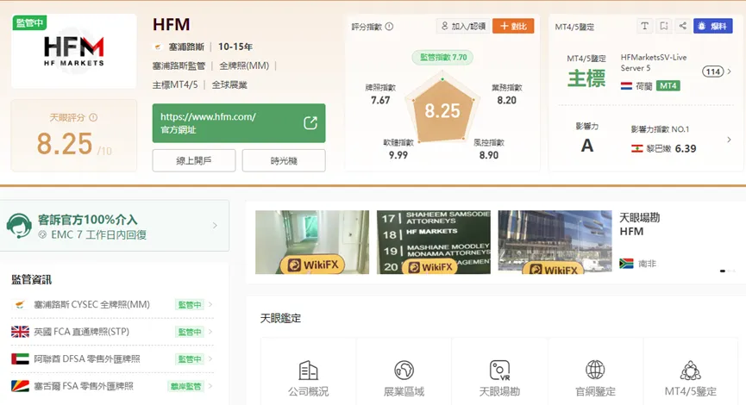Click the company building icon
Screen dimensions: 746x405
[x=308, y=371]
